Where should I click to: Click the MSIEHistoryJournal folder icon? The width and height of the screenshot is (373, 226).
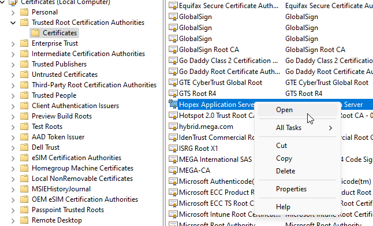[24, 189]
